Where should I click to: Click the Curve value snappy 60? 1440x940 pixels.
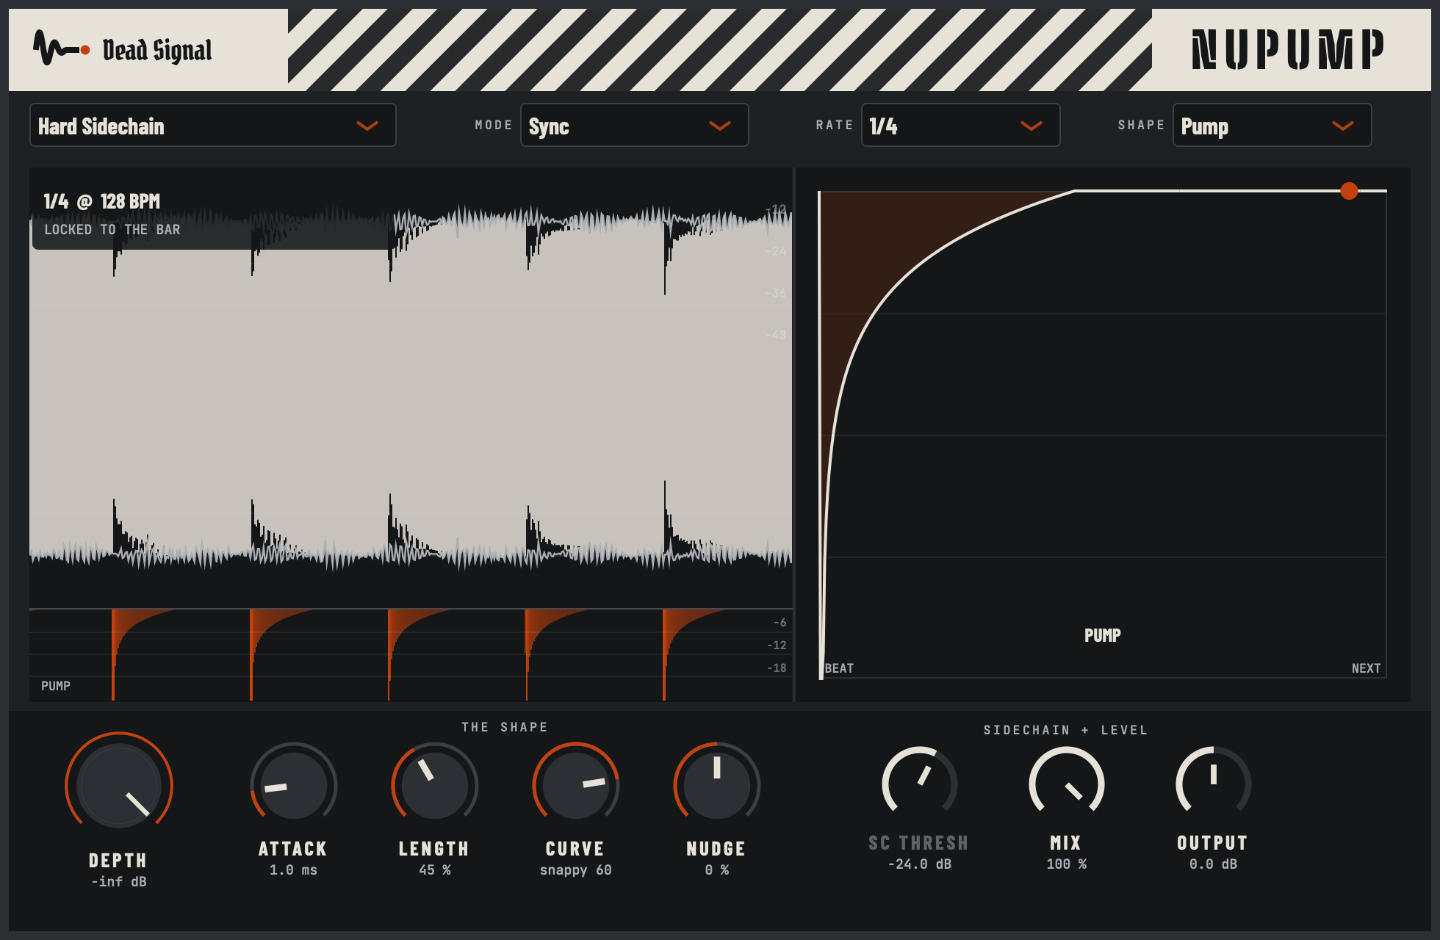(575, 870)
